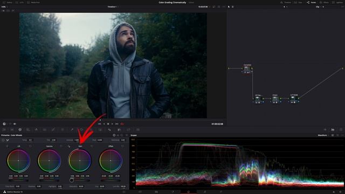The width and height of the screenshot is (345, 194).
Task: Reset the Lift color wheel
Action: [x=30, y=146]
